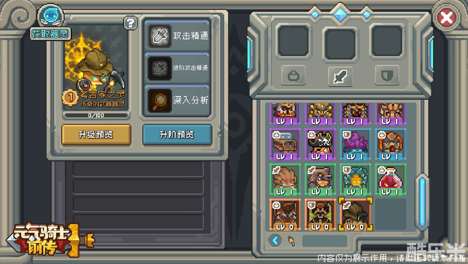Select the 进阶攻击精通 skill icon
Screen dimensions: 468x264
[160, 68]
